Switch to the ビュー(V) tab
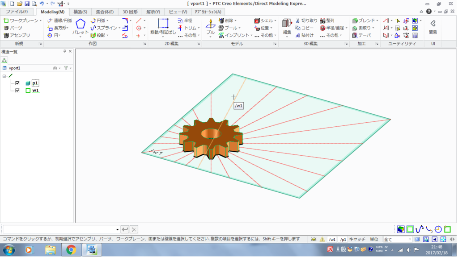This screenshot has height=257, width=458. [178, 12]
